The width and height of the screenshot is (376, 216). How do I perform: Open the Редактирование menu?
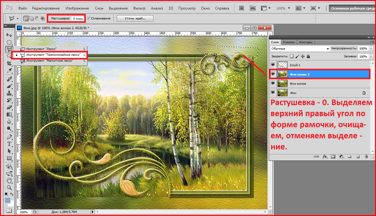coord(46,8)
